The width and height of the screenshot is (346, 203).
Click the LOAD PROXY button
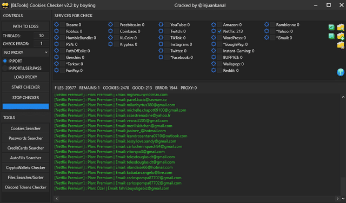(x=25, y=77)
